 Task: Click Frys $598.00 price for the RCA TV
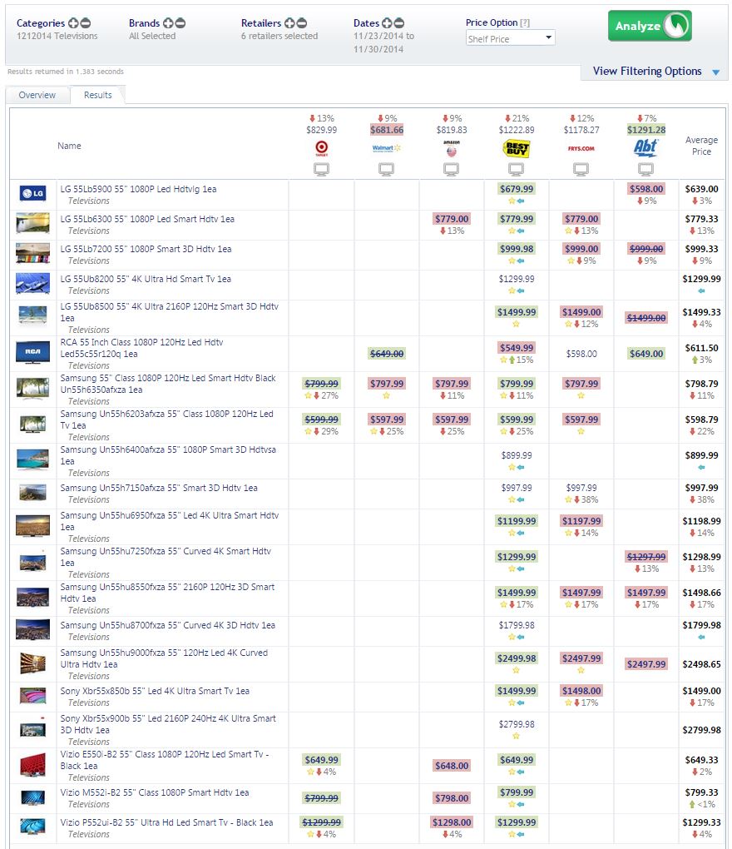pos(581,354)
